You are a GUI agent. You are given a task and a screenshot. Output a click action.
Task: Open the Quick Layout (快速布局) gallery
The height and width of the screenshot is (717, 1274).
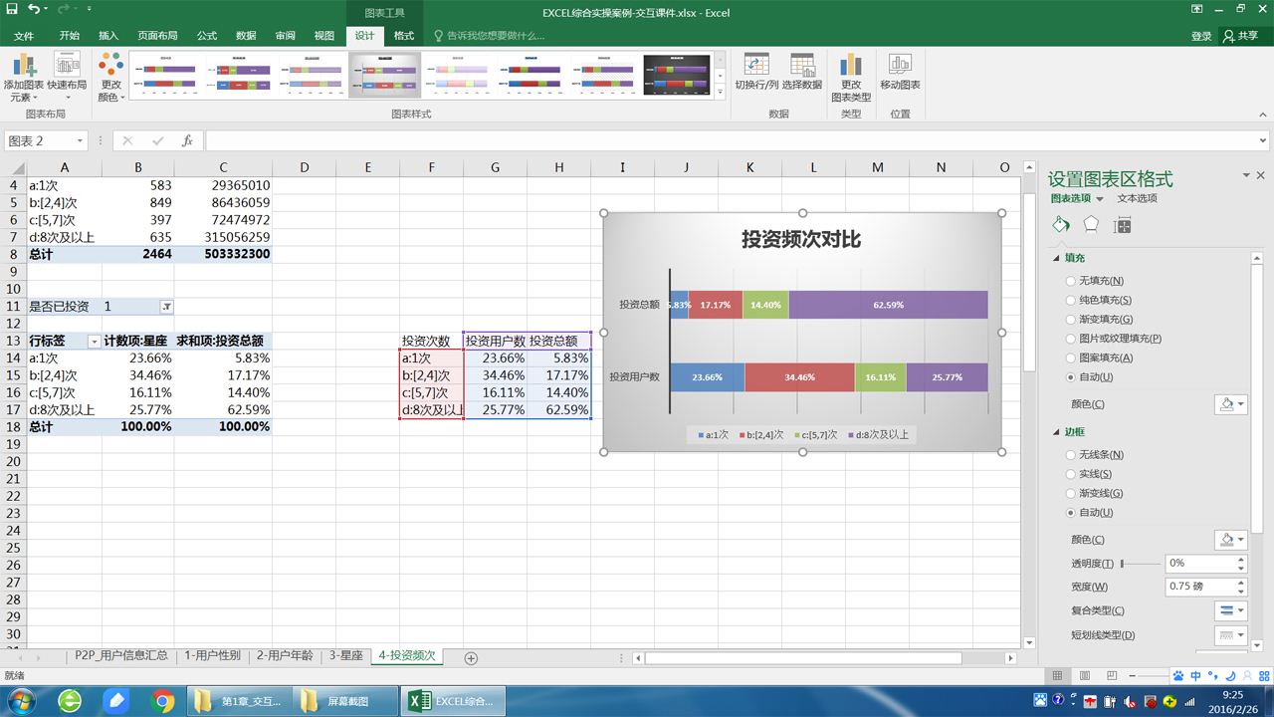67,78
